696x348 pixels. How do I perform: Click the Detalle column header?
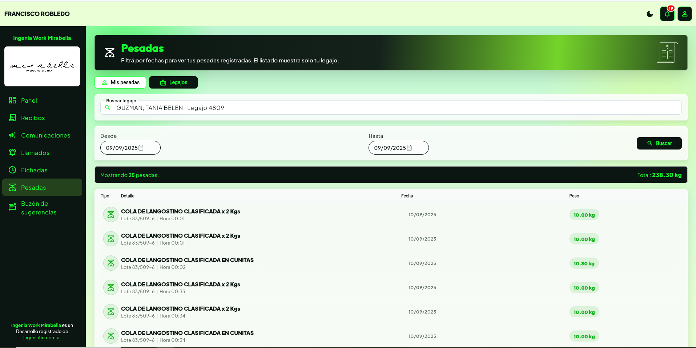128,196
